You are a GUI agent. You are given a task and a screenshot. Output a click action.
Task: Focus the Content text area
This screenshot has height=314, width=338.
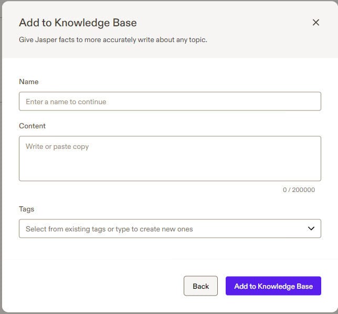click(x=170, y=158)
